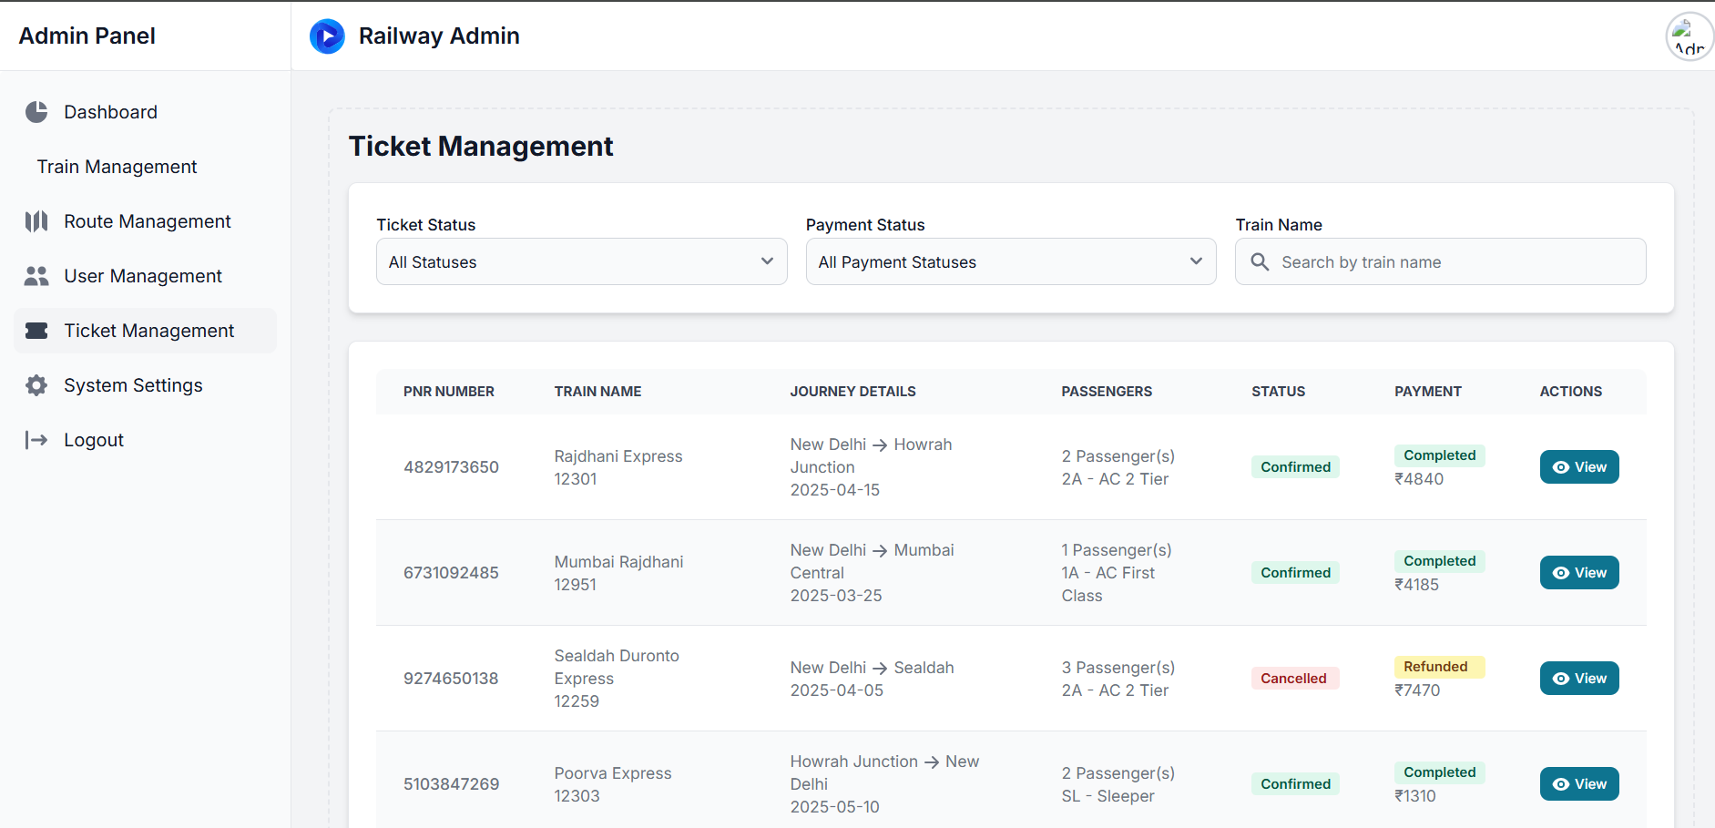
Task: Click Poorva Express 12303 train name
Action: 613,784
